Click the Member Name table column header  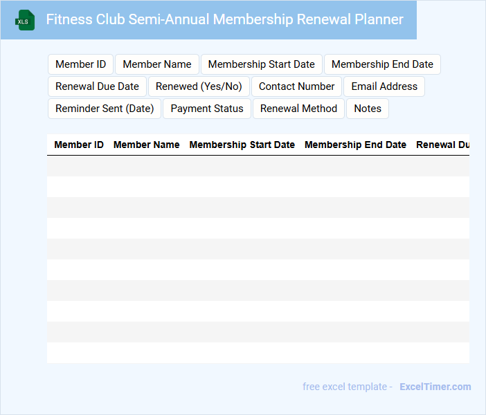146,145
